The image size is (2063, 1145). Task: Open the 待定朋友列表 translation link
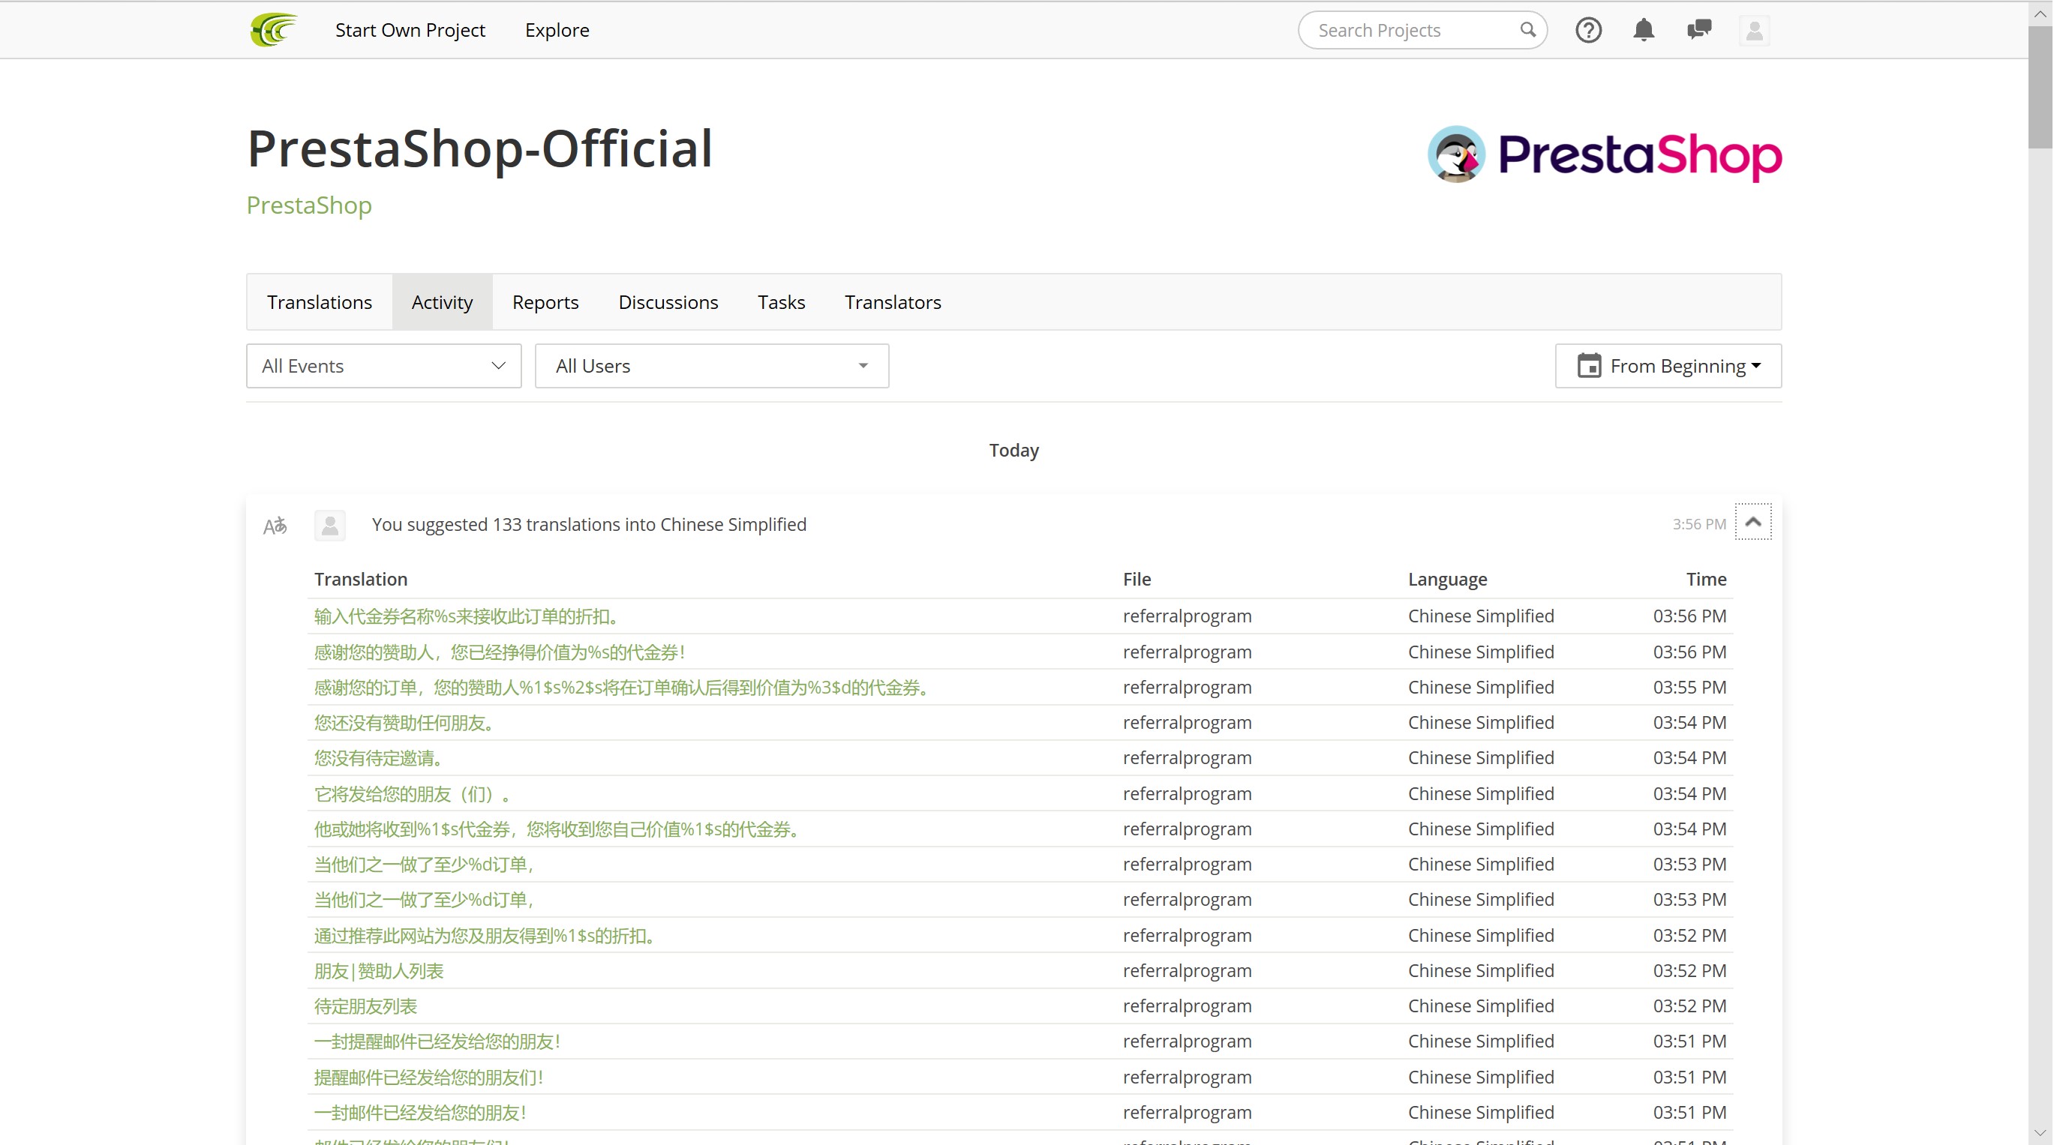[365, 1006]
